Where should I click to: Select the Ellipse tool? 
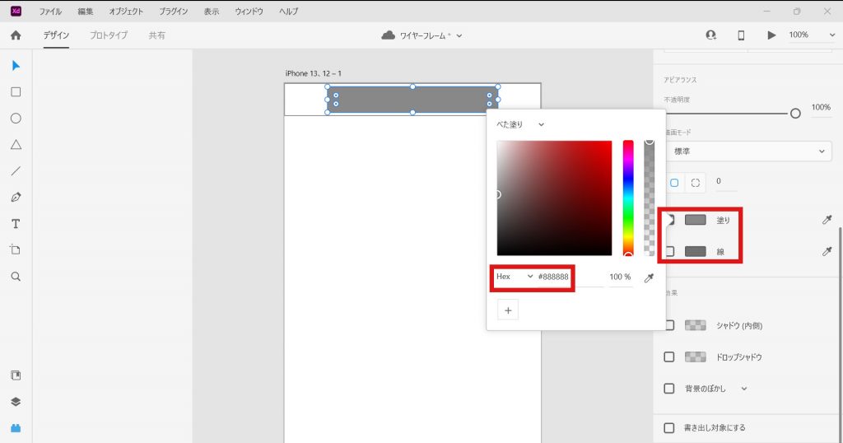click(x=16, y=119)
